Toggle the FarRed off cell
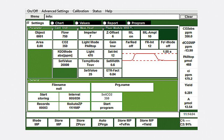The image size is (224, 140). point(131,44)
